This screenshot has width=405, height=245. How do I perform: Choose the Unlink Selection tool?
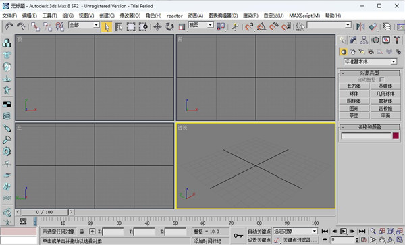pos(47,26)
